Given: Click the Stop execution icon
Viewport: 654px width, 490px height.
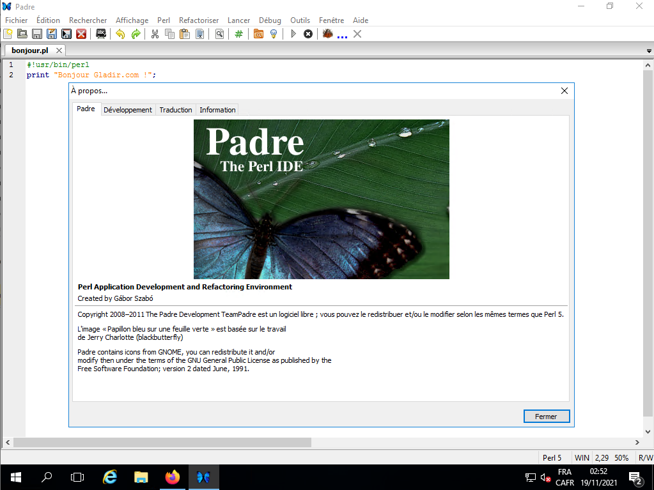Looking at the screenshot, I should click(308, 34).
